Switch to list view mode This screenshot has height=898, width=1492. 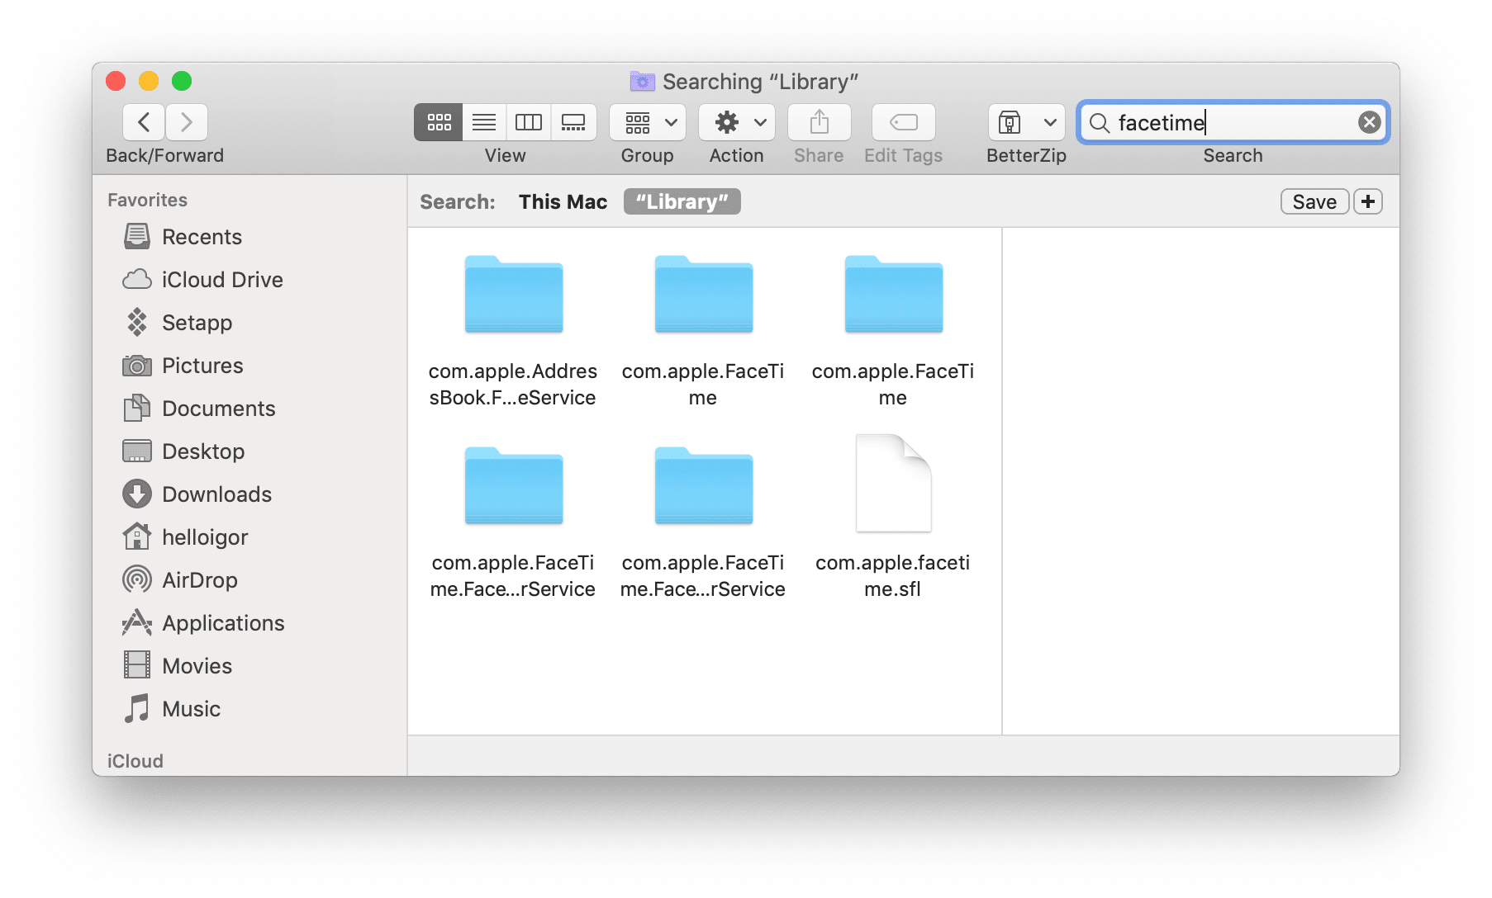[x=483, y=122]
